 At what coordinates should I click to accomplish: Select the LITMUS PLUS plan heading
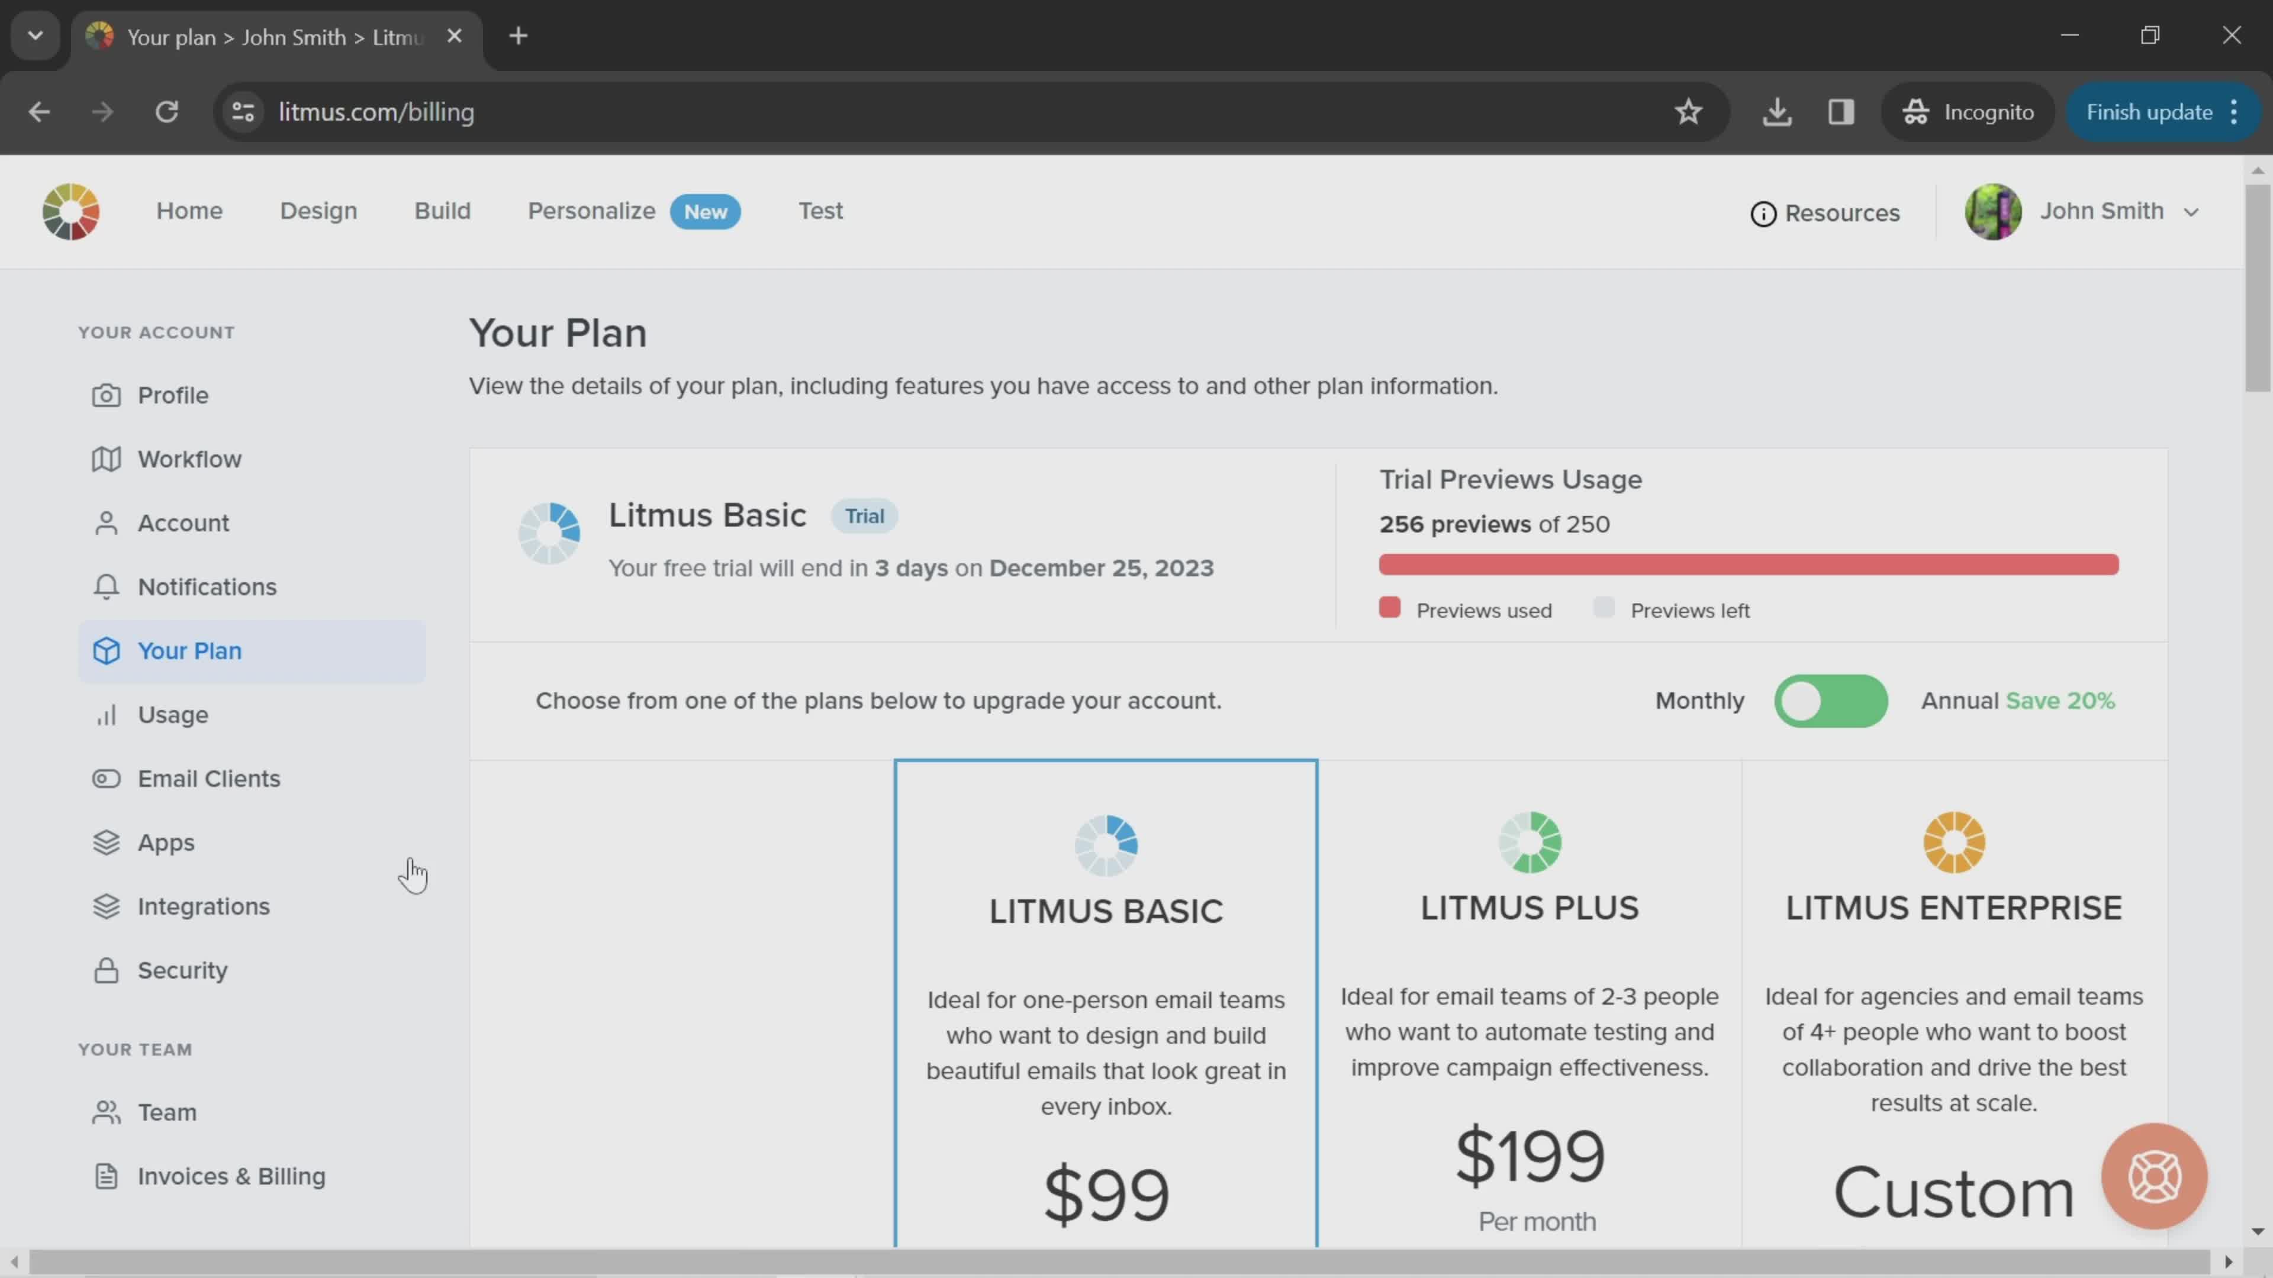(1529, 908)
